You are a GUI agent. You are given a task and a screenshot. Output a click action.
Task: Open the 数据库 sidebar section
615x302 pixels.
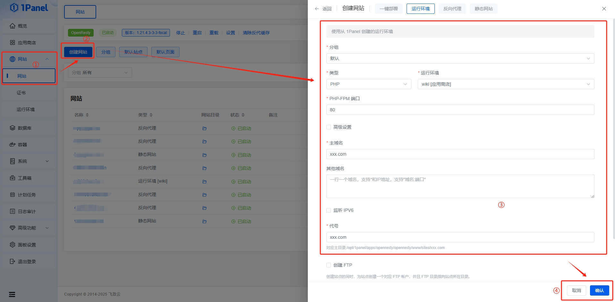coord(24,128)
